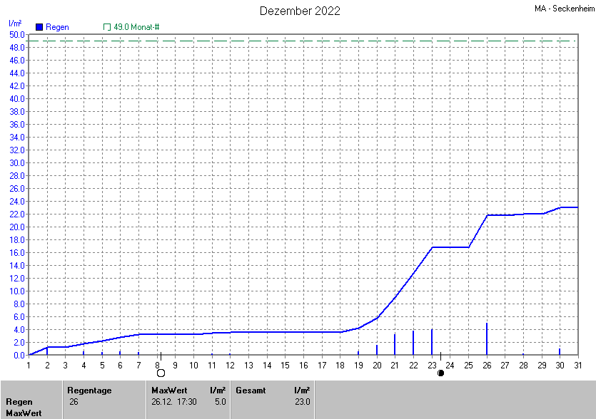Click the rain bar at day 21
The image size is (596, 419).
395,344
